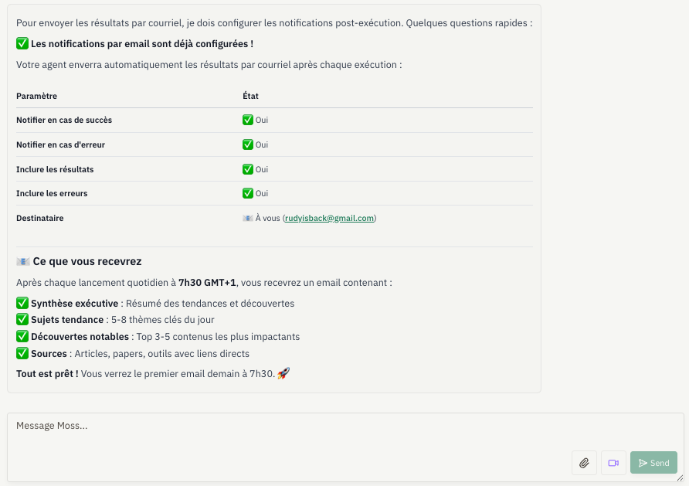Open the rudyisback@gmail.com email link
The width and height of the screenshot is (689, 486).
click(330, 219)
